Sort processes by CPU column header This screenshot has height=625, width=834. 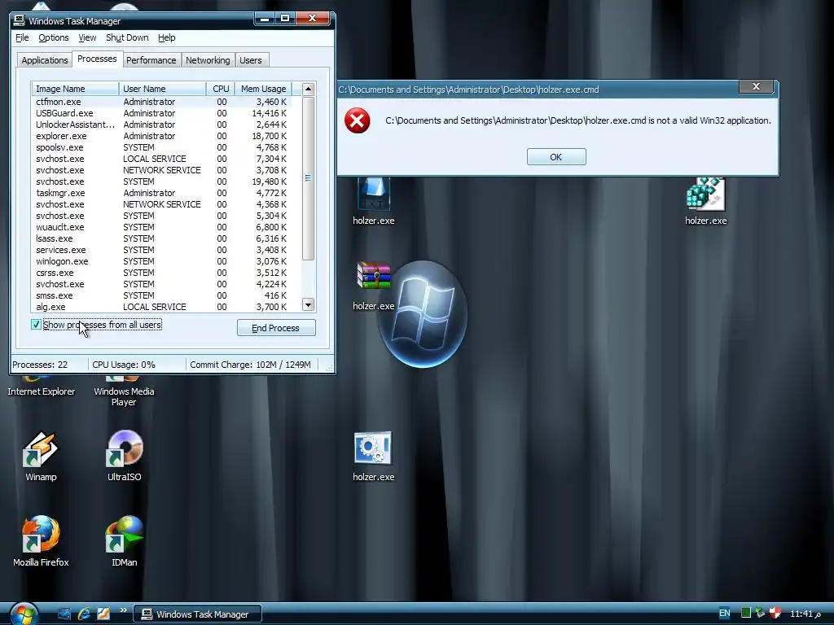coord(221,89)
